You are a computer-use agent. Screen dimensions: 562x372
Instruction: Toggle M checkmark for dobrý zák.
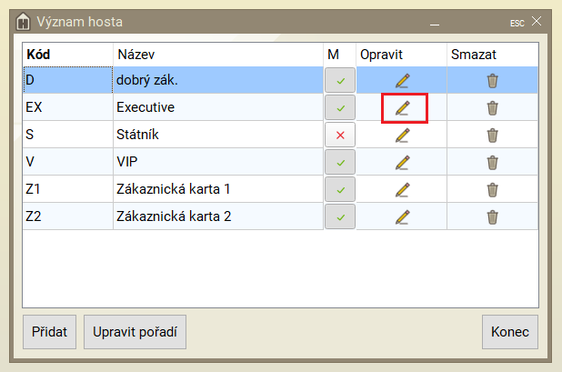pyautogui.click(x=340, y=81)
